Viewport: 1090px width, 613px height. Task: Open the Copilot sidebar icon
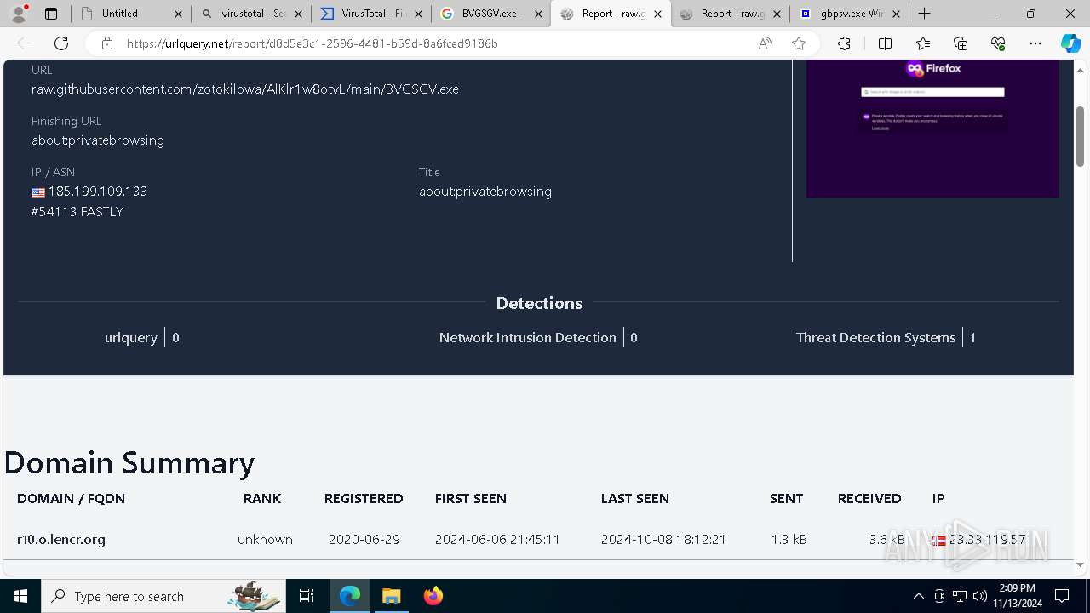1070,43
